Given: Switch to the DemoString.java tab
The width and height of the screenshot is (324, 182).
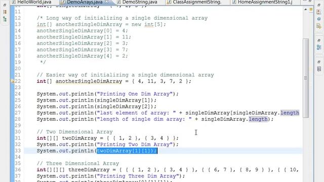Looking at the screenshot, I should coord(140,2).
